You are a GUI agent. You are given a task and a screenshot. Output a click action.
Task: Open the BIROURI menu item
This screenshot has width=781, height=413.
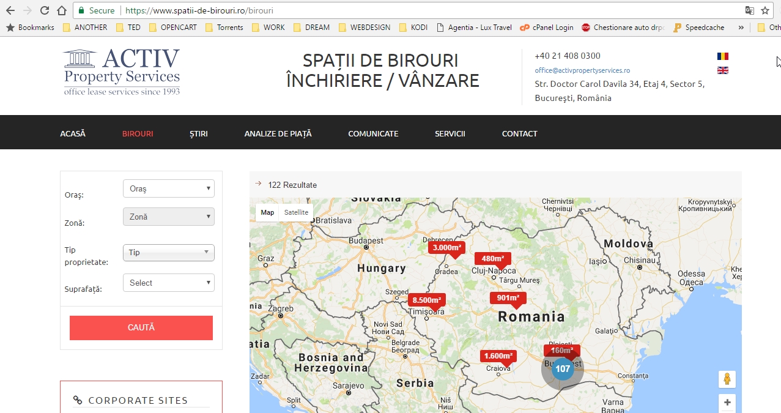click(x=138, y=133)
